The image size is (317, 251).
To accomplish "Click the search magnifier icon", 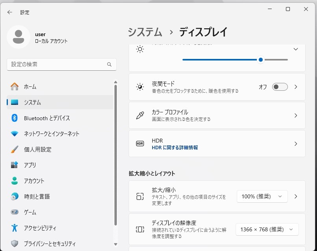I will (x=109, y=64).
